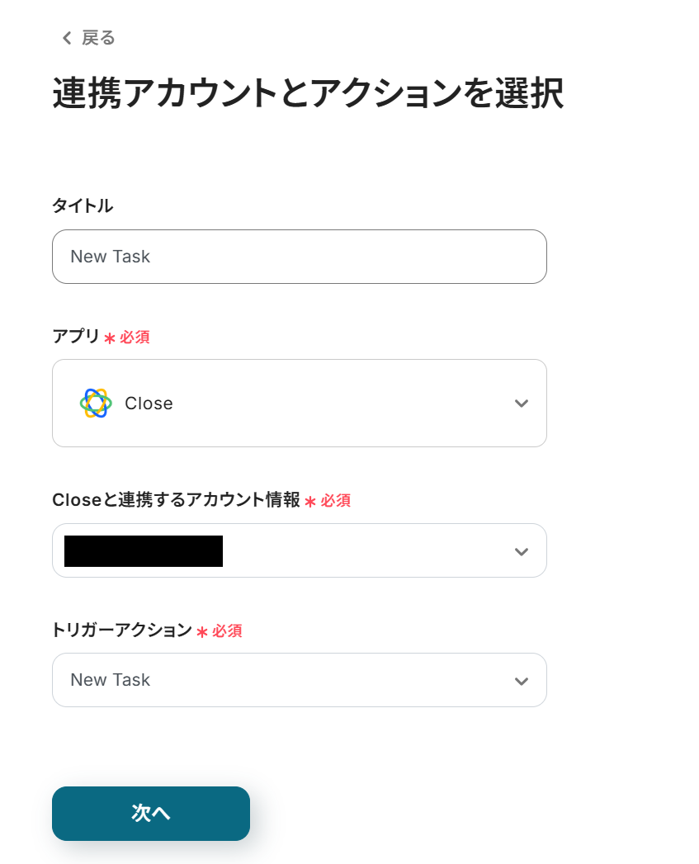This screenshot has width=699, height=864.
Task: Click the redacted account name box
Action: pyautogui.click(x=144, y=550)
